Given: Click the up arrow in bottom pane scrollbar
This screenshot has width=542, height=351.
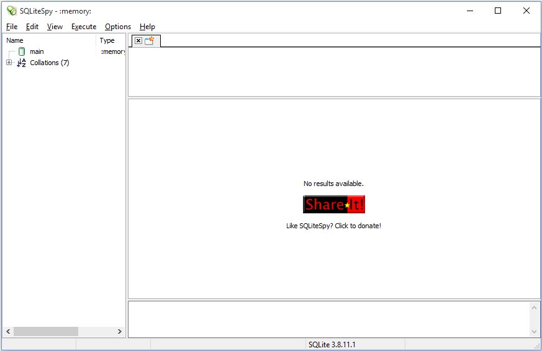Looking at the screenshot, I should [534, 308].
